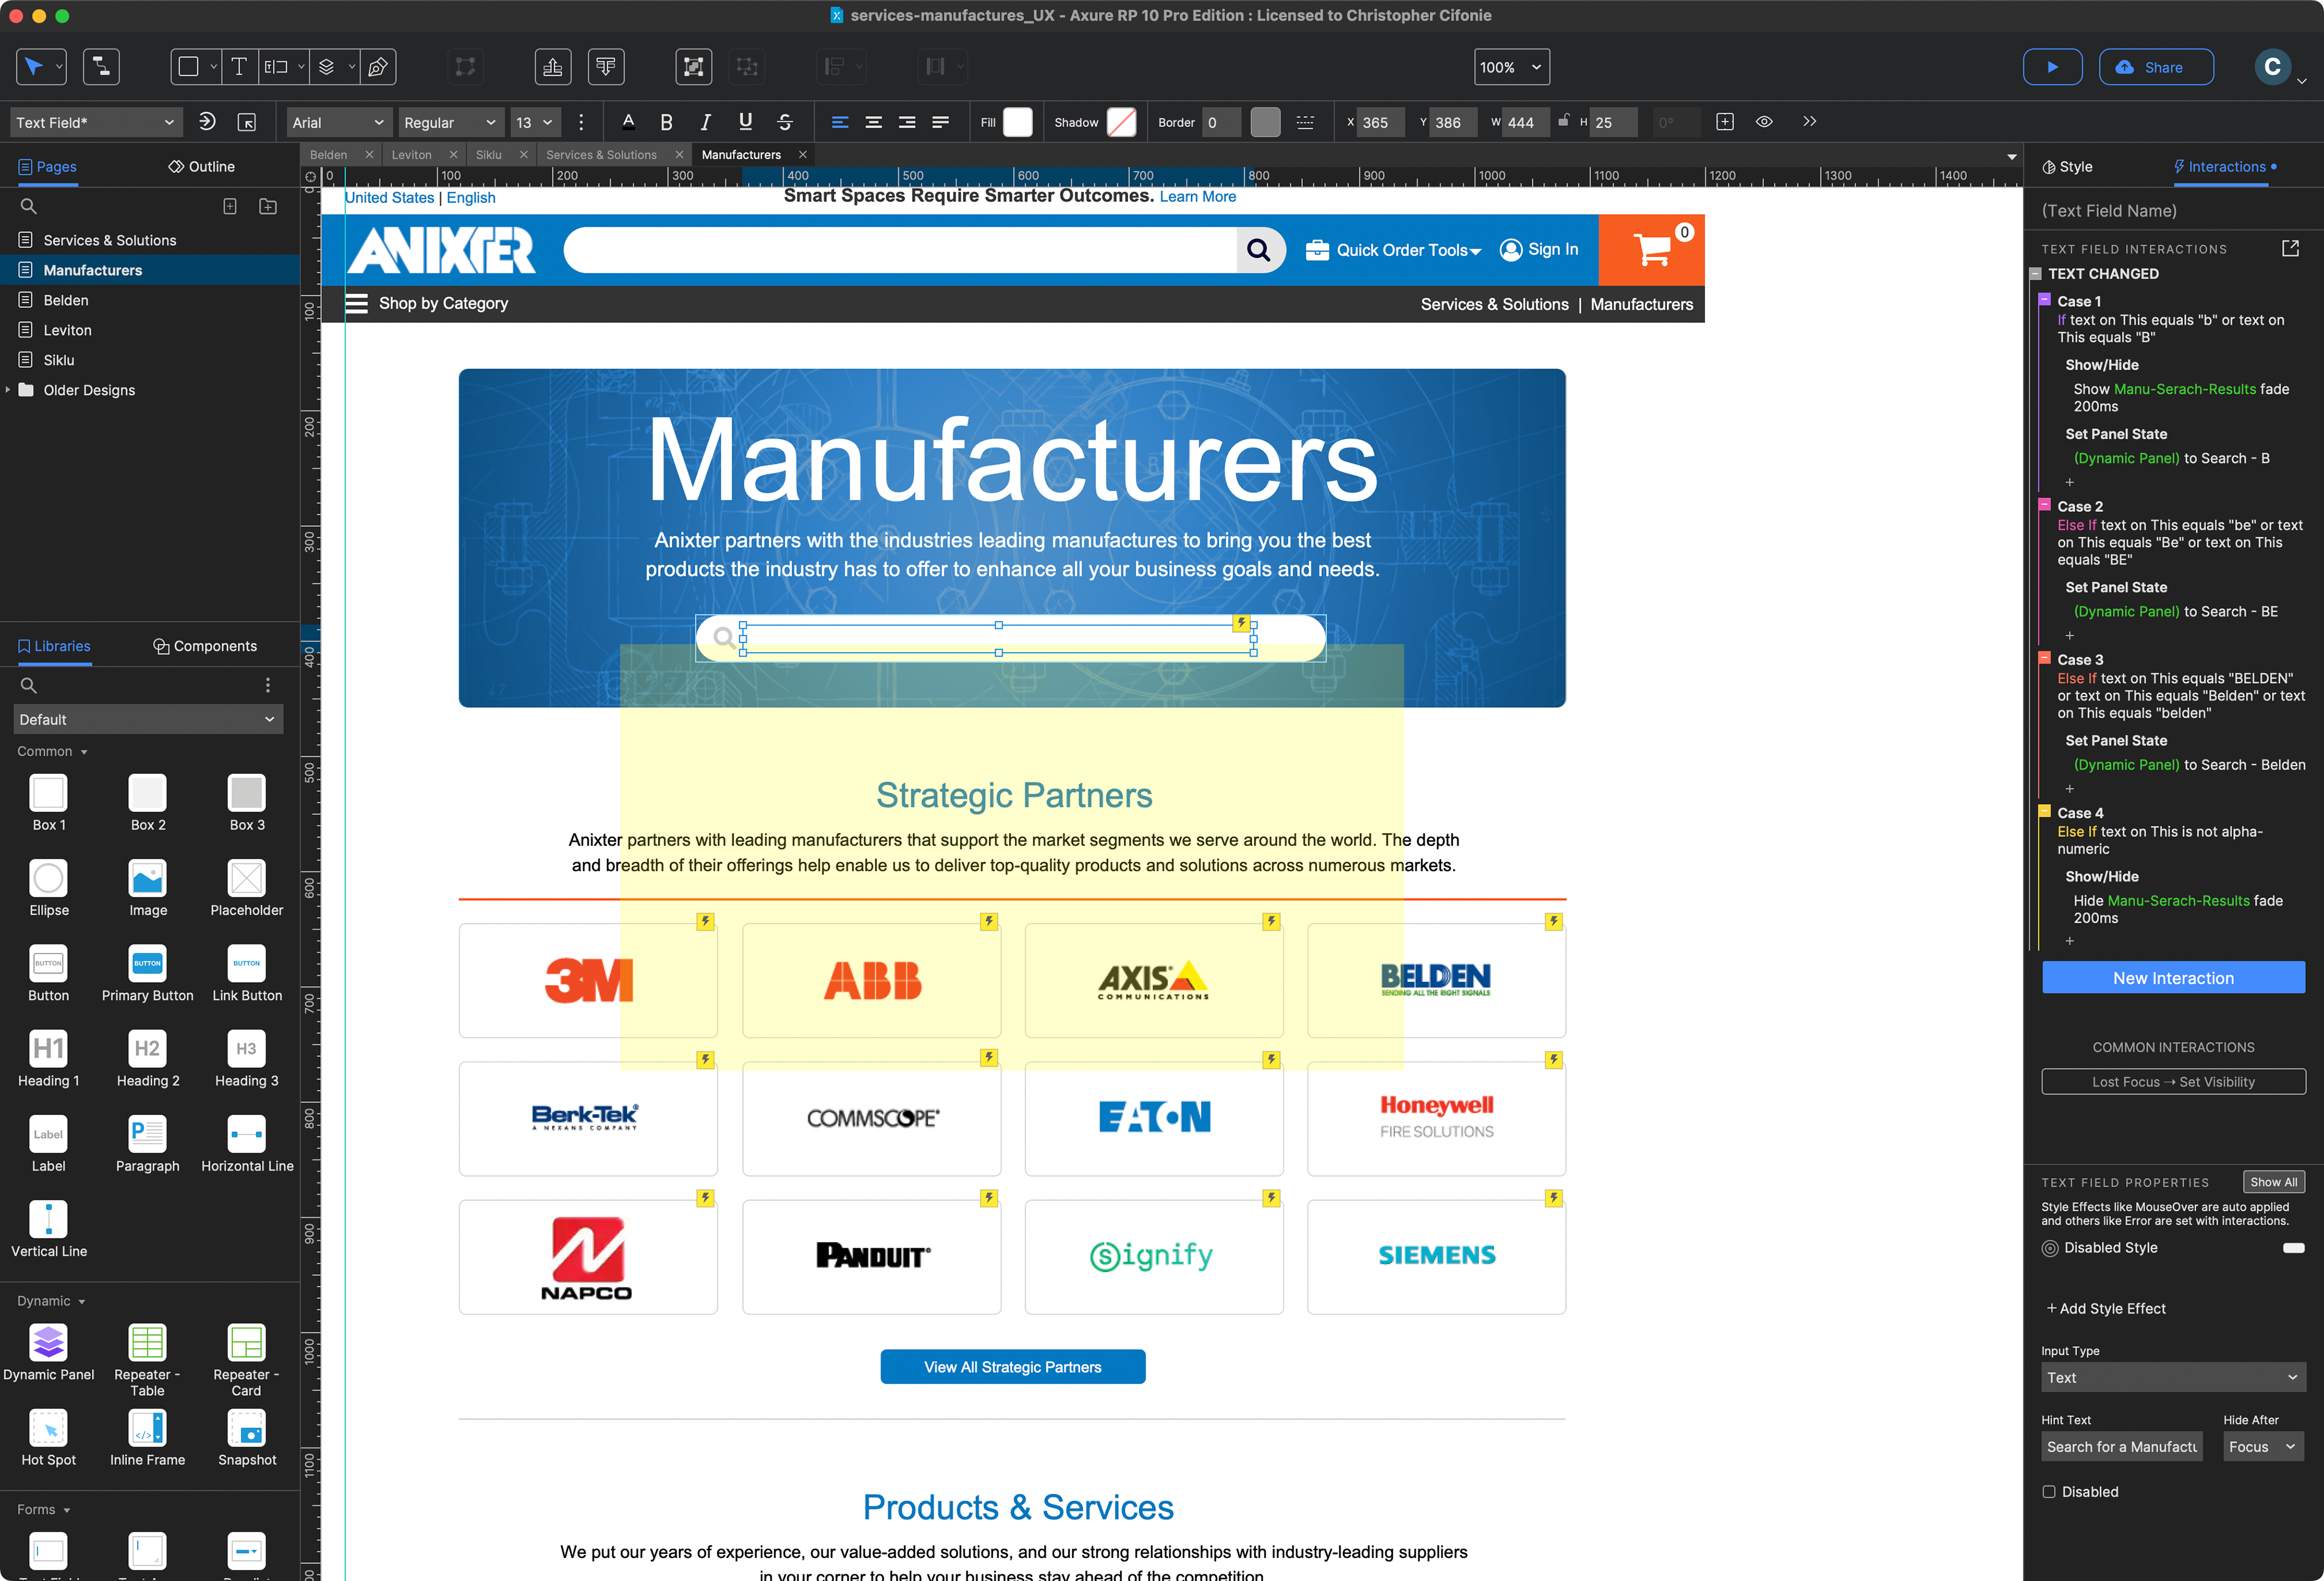Screen dimensions: 2324x1581
Task: Click the Hint Text input field
Action: pyautogui.click(x=2121, y=1446)
